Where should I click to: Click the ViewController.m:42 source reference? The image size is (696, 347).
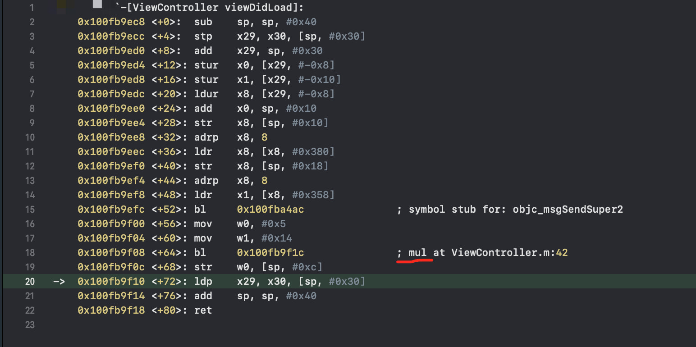(x=510, y=253)
